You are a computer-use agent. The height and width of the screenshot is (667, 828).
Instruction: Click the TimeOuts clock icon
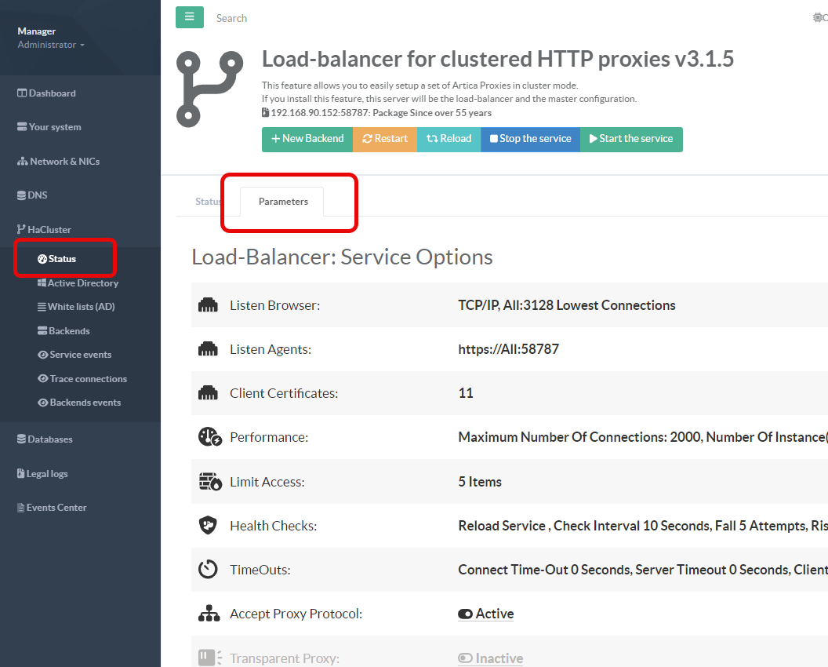pos(208,570)
